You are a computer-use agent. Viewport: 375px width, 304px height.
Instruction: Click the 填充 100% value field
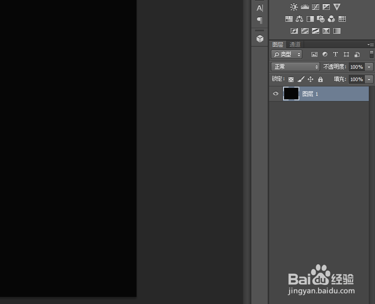[356, 79]
